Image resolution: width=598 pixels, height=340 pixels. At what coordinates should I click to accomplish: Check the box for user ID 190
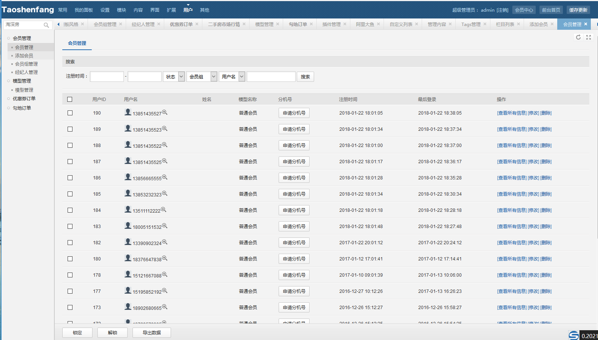70,113
